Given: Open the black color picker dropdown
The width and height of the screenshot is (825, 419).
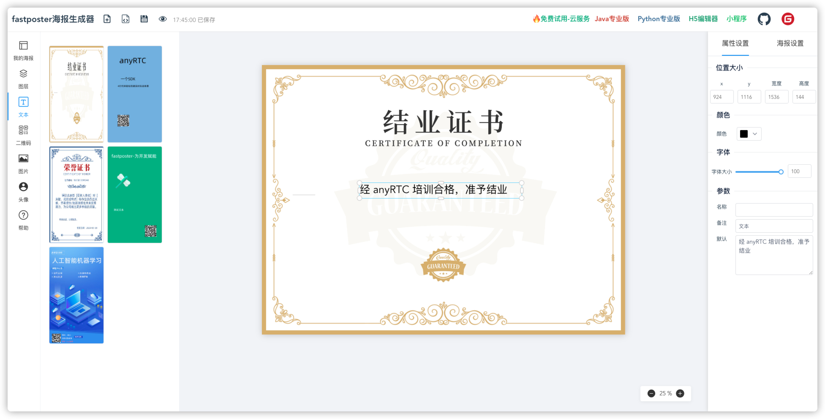Looking at the screenshot, I should (749, 134).
